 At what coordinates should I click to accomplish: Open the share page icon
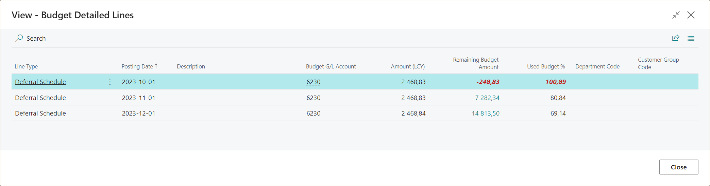click(x=676, y=38)
